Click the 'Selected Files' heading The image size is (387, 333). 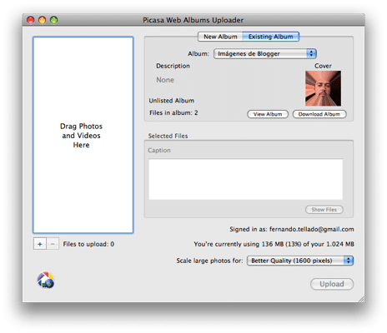click(168, 136)
